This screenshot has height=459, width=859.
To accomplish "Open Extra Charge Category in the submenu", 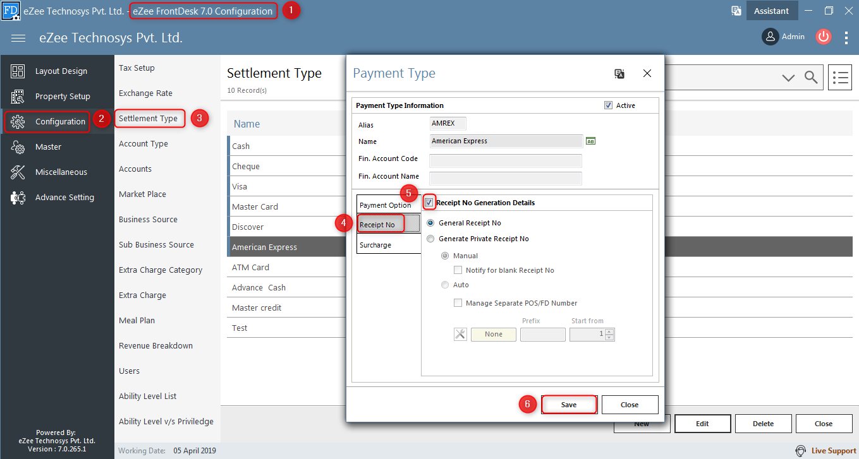I will 161,270.
